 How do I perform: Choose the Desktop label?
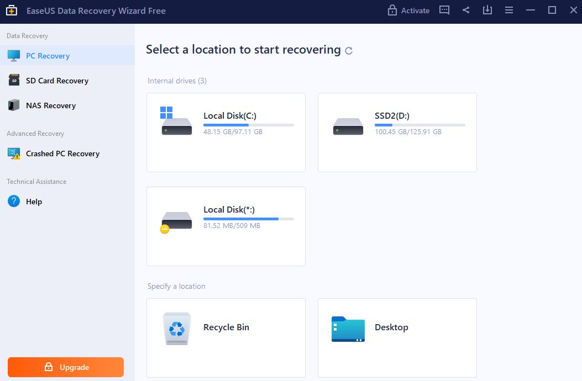391,327
